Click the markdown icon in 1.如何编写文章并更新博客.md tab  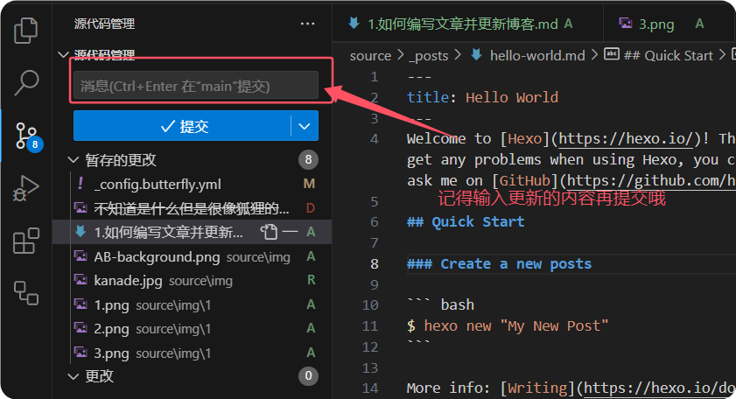tap(354, 23)
